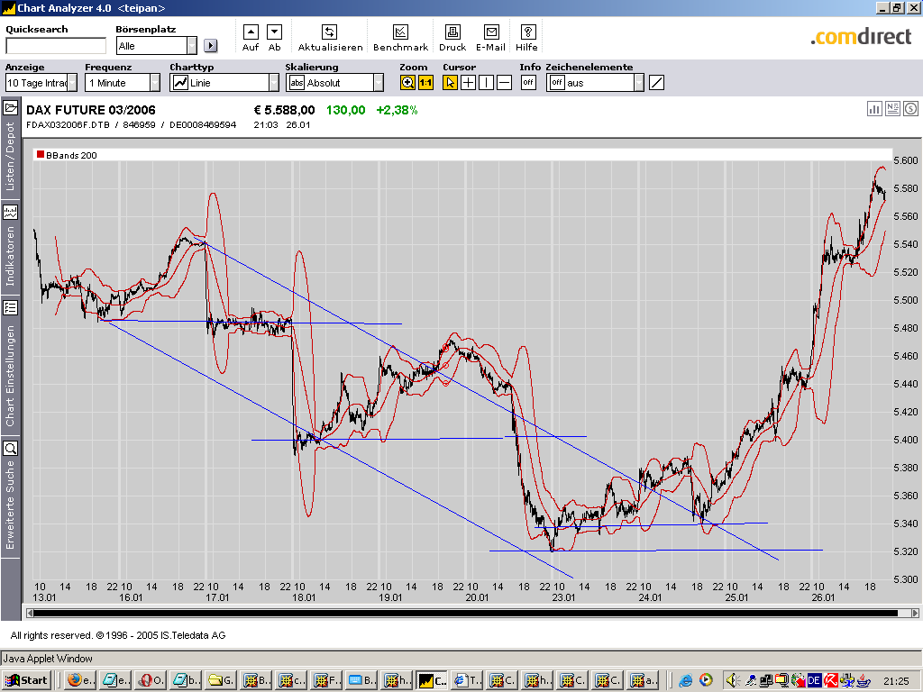Open the Benchmark chart comparison
Screen dimensions: 923x692
[x=400, y=32]
